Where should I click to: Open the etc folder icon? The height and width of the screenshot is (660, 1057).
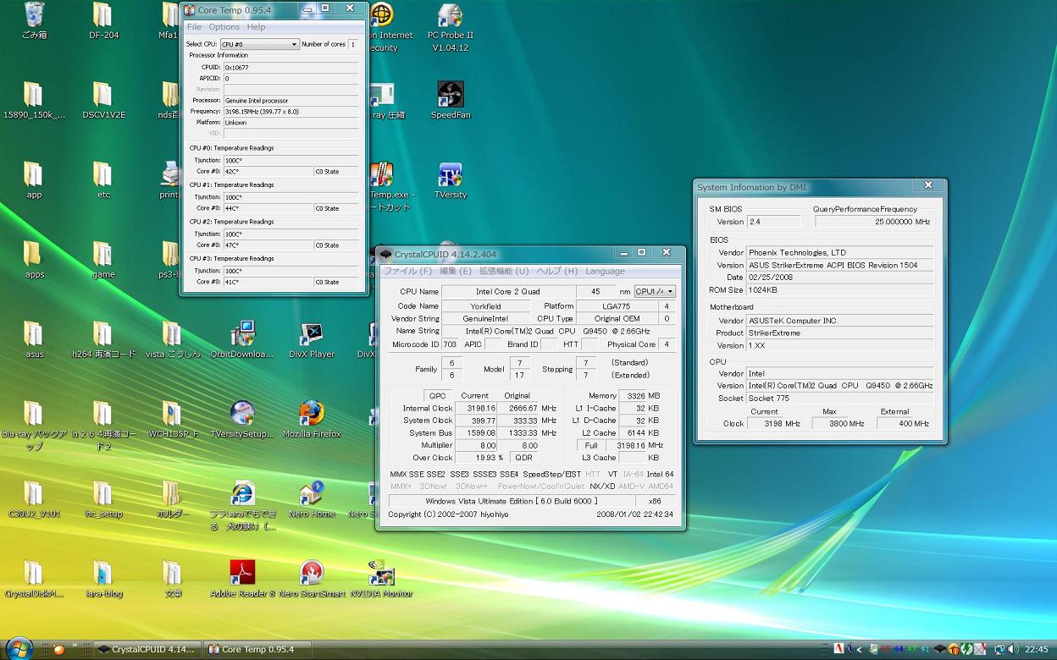click(103, 179)
